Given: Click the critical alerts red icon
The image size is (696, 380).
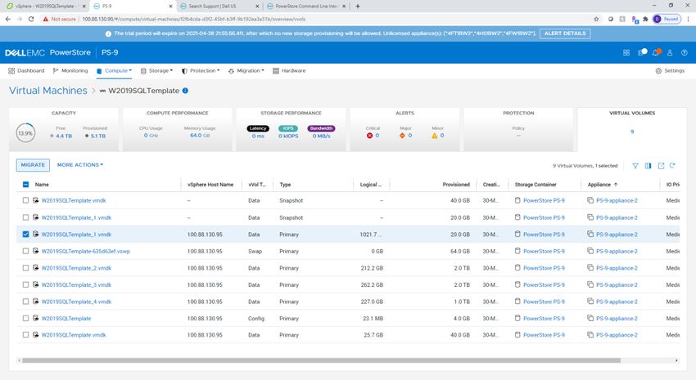Looking at the screenshot, I should point(370,136).
